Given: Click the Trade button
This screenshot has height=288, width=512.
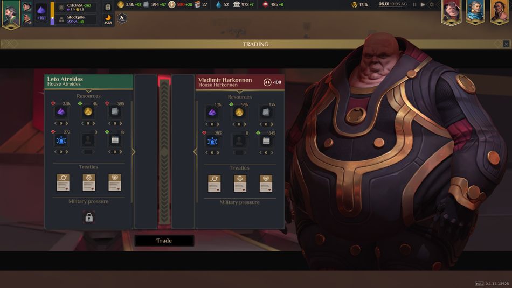Looking at the screenshot, I should click(x=164, y=241).
